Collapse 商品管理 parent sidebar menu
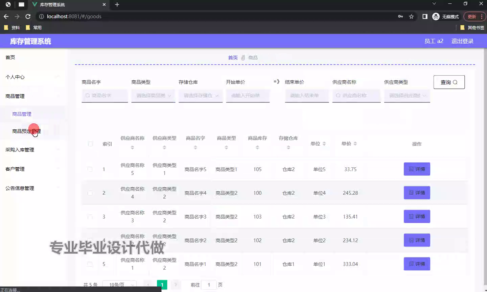Screen dimensions: 487x292 click(32, 96)
